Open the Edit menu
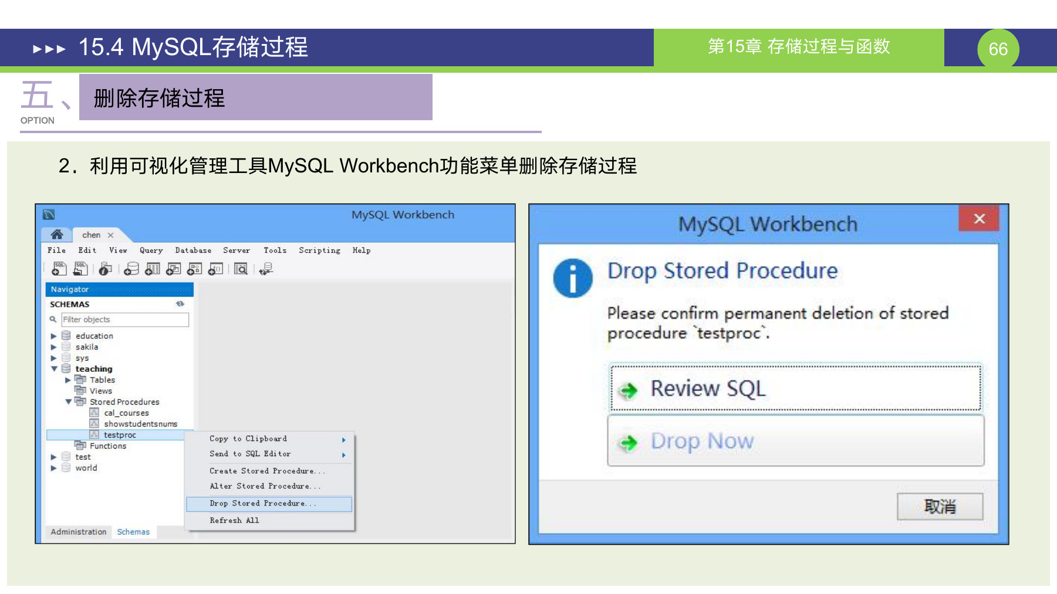This screenshot has width=1057, height=594. tap(87, 250)
